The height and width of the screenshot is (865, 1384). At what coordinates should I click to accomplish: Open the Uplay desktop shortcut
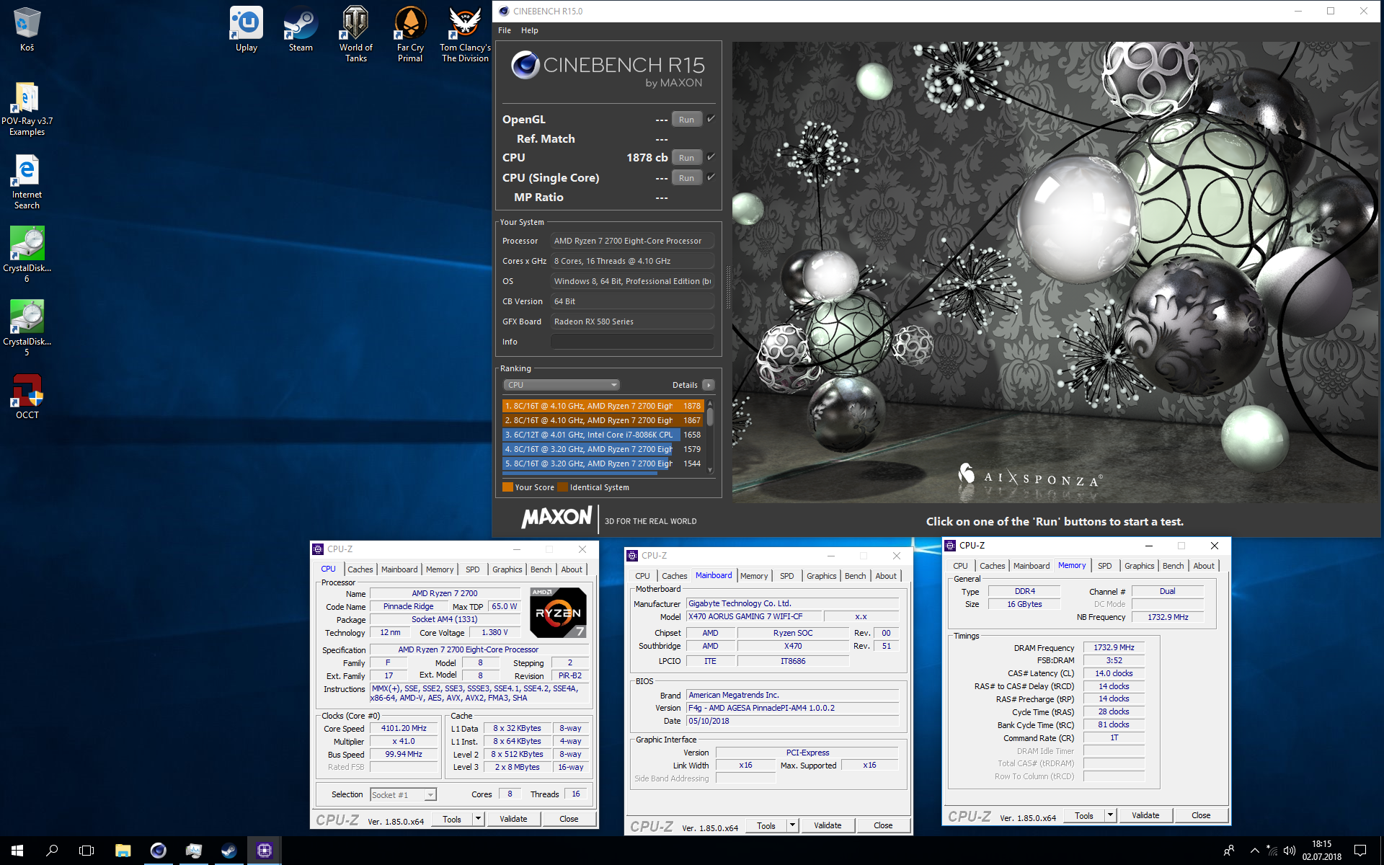tap(247, 29)
